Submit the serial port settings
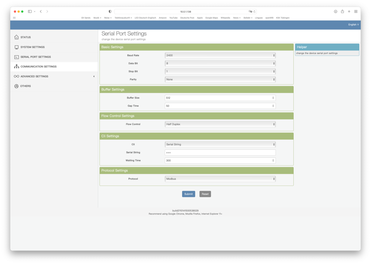371x264 pixels. pyautogui.click(x=188, y=194)
